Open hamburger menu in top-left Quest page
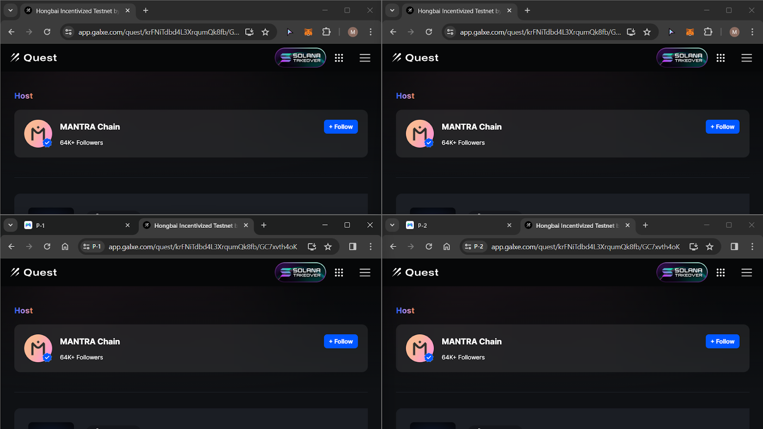The width and height of the screenshot is (763, 429). (x=365, y=58)
